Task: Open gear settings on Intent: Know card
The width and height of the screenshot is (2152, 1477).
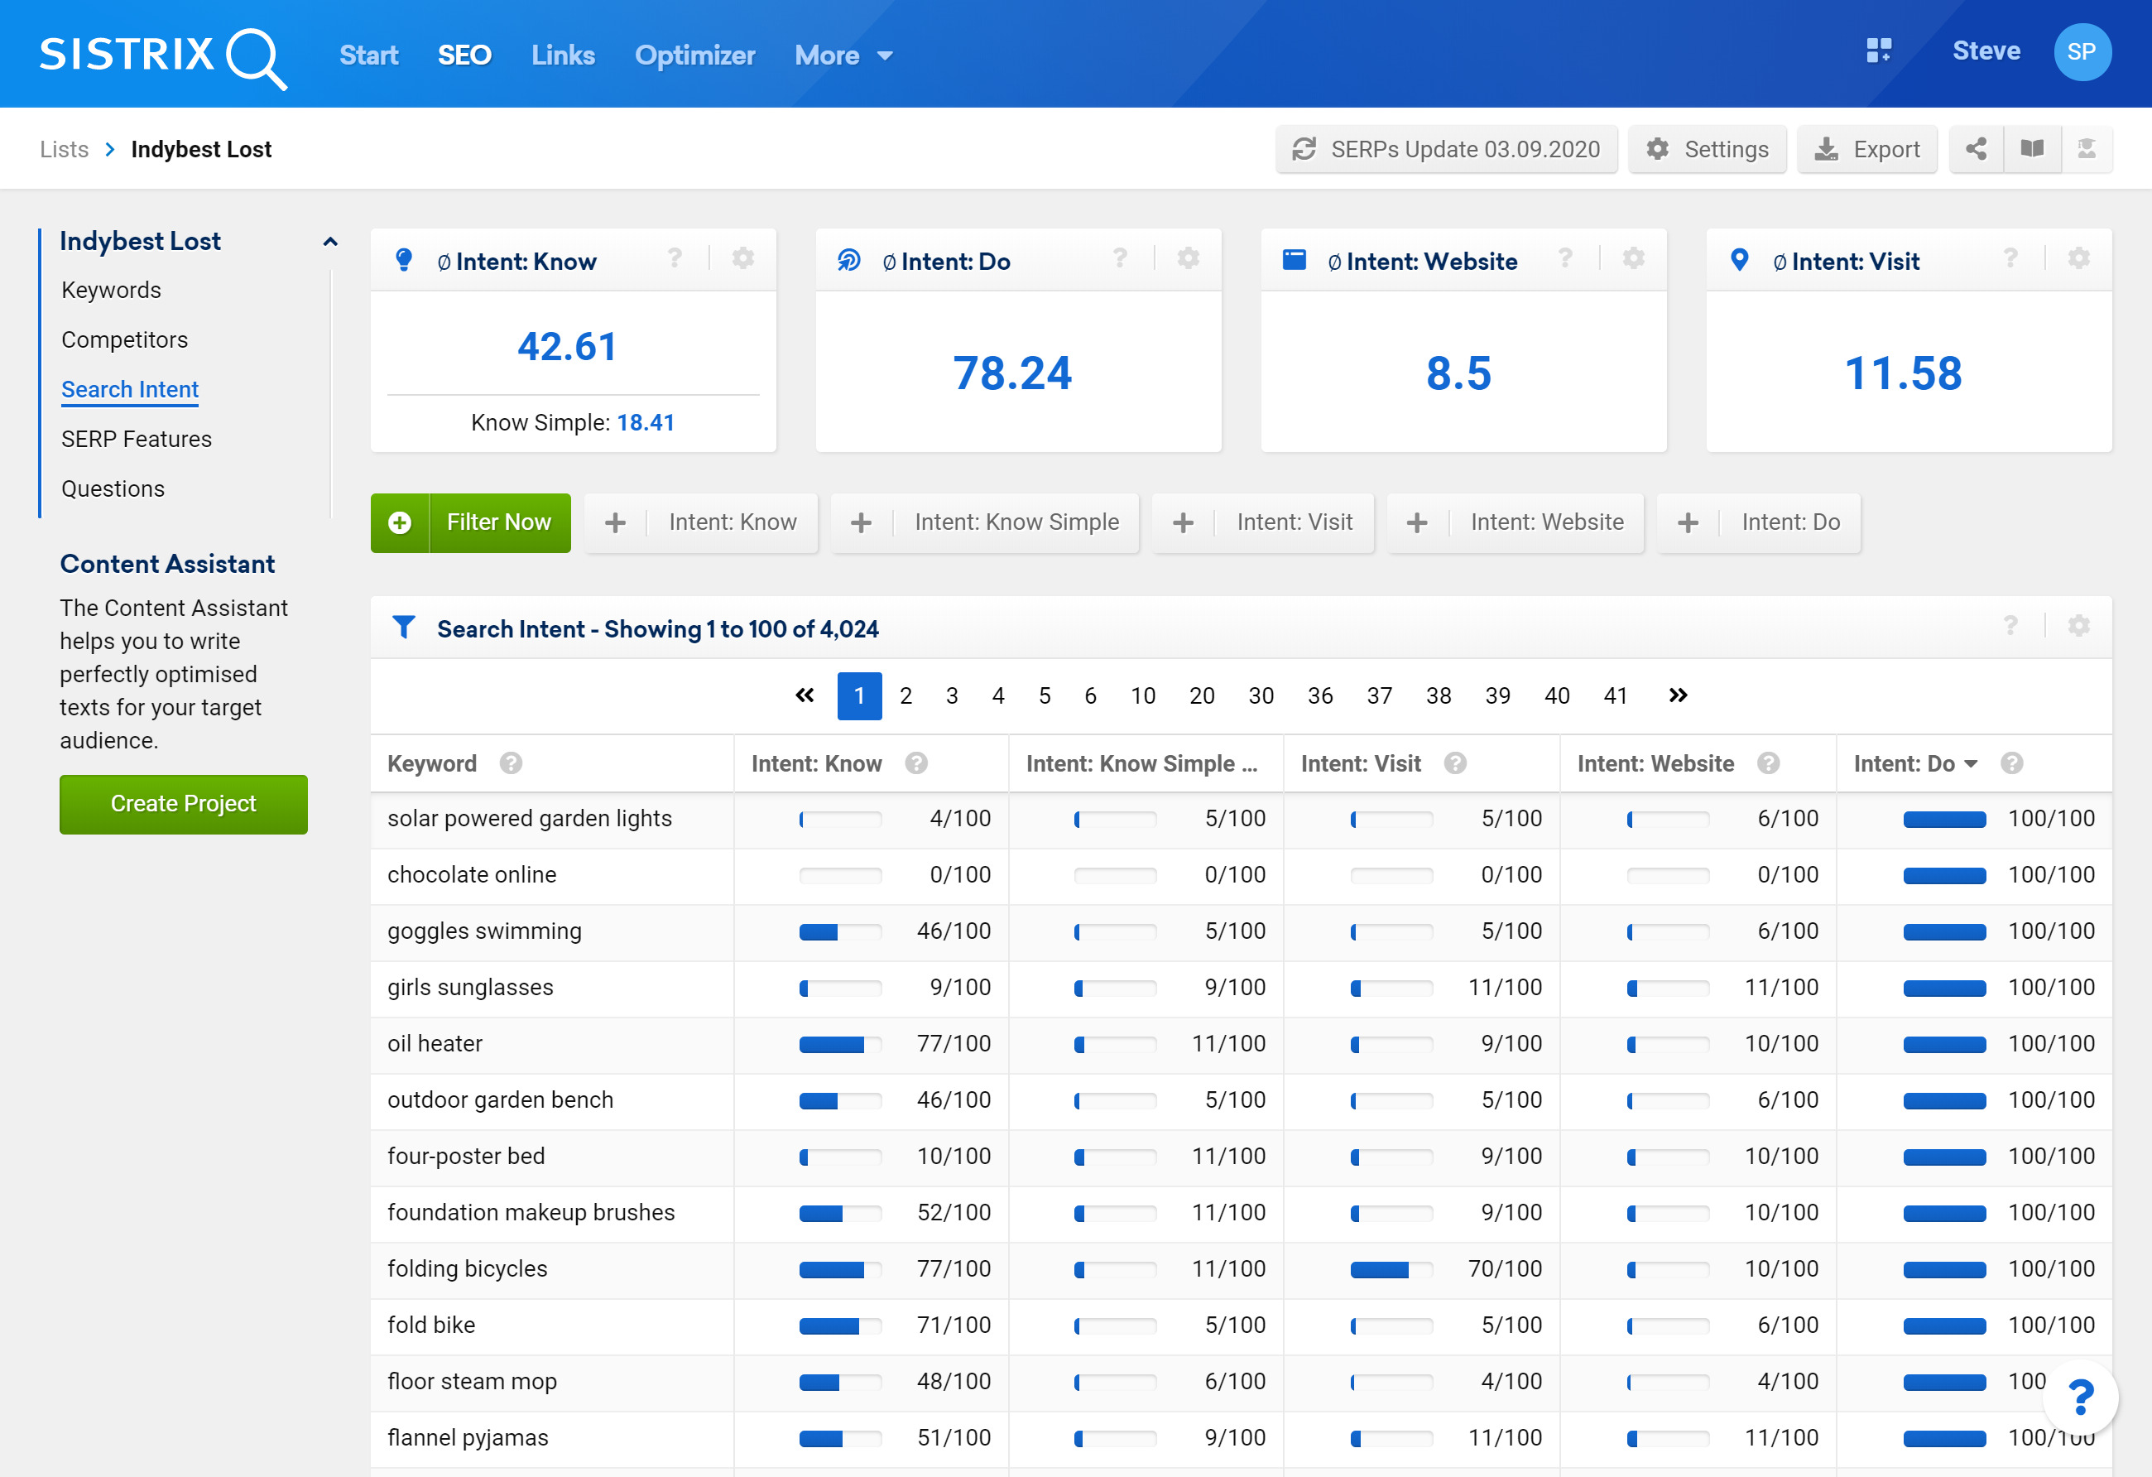Action: 742,258
